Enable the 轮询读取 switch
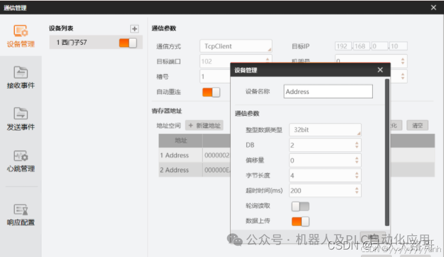This screenshot has width=444, height=257. [x=300, y=207]
